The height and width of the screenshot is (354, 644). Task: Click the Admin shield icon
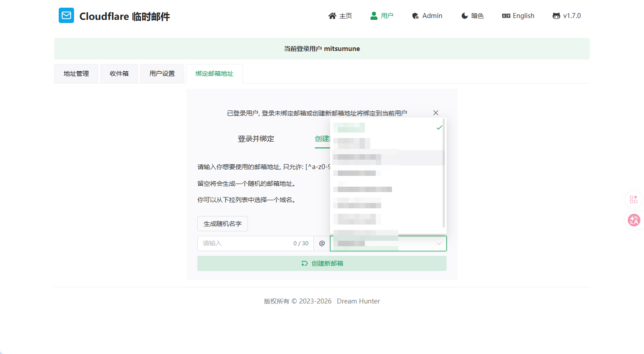click(415, 16)
